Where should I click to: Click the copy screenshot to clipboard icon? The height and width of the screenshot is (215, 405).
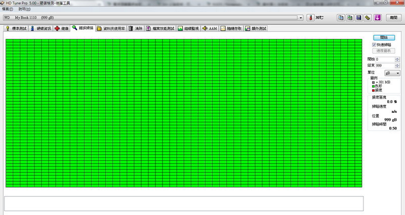tap(350, 18)
